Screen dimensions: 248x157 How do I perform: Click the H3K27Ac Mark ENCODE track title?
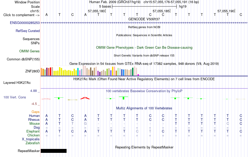pyautogui.click(x=144, y=79)
